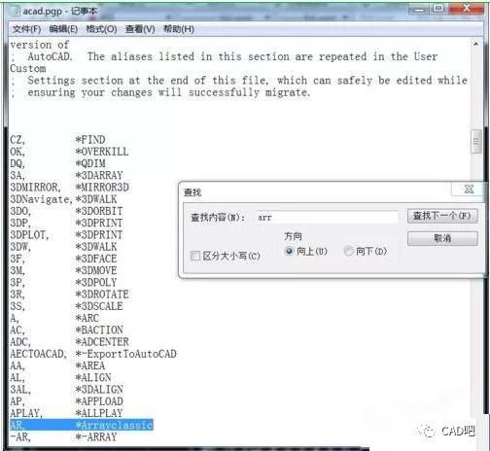
Task: Toggle the 区分大小写(C) checkbox
Action: pyautogui.click(x=195, y=256)
